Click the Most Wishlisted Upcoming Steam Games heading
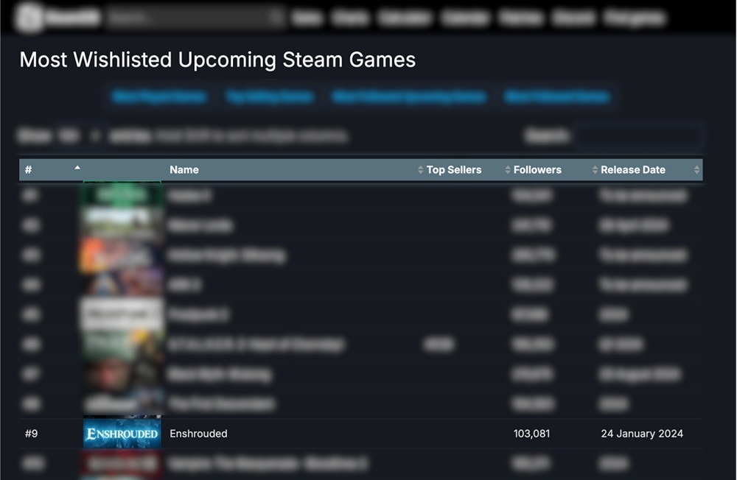 point(217,60)
